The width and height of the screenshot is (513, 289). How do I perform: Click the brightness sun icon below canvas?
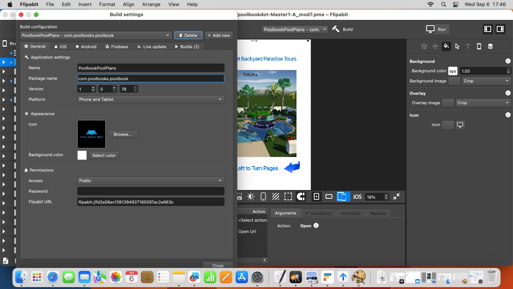(x=251, y=196)
